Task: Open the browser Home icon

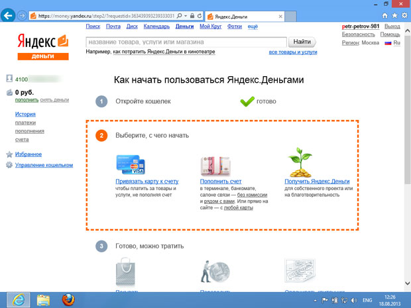Action: (384, 16)
